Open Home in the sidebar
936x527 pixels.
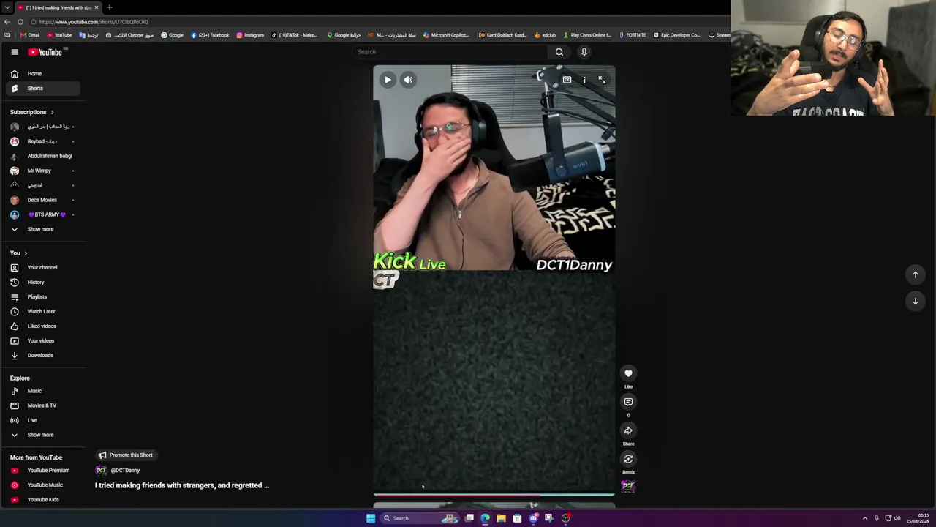pos(43,74)
